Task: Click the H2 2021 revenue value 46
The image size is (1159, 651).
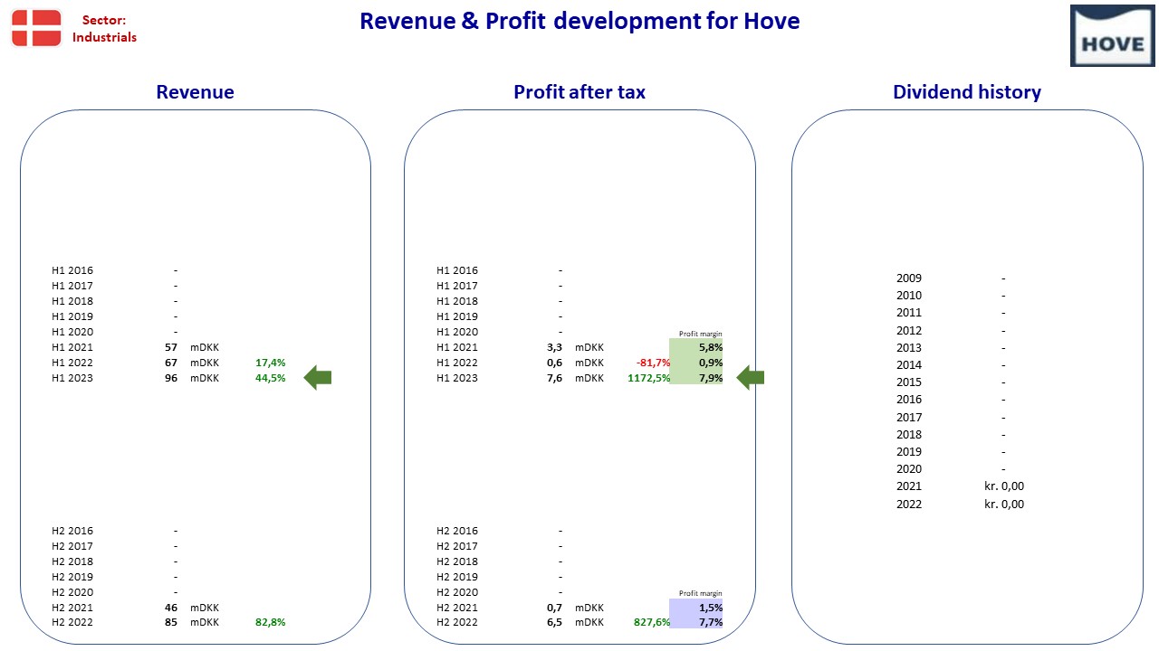Action: [x=171, y=608]
